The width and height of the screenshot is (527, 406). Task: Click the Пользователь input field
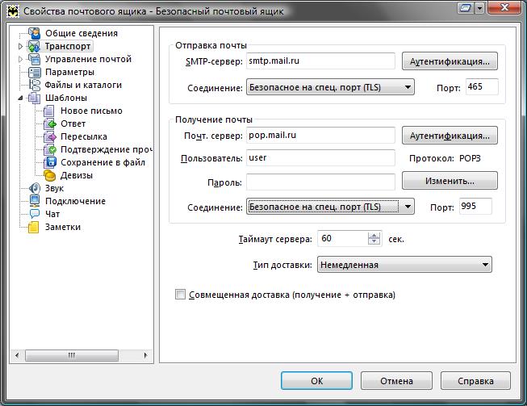pyautogui.click(x=320, y=157)
